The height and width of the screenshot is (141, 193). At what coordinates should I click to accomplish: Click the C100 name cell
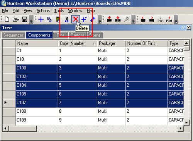[37, 69]
